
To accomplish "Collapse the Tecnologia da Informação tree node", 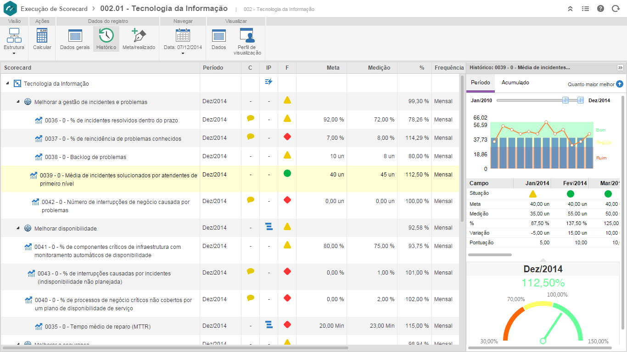I will [x=8, y=84].
